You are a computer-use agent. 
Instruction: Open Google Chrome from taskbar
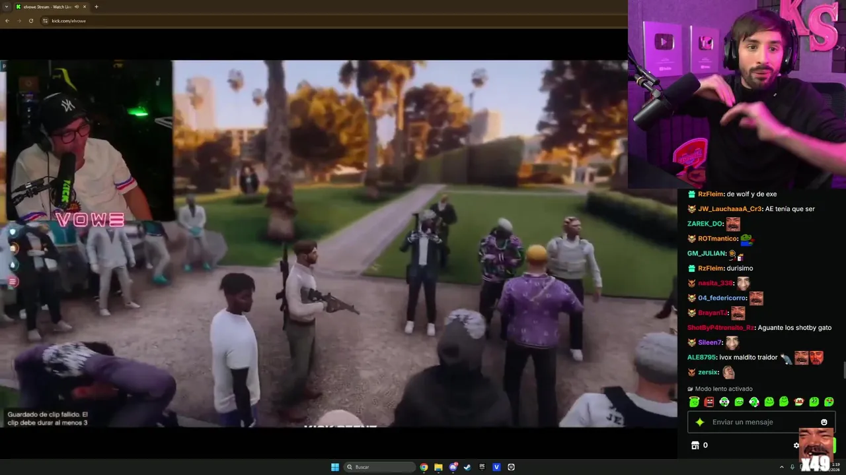424,467
